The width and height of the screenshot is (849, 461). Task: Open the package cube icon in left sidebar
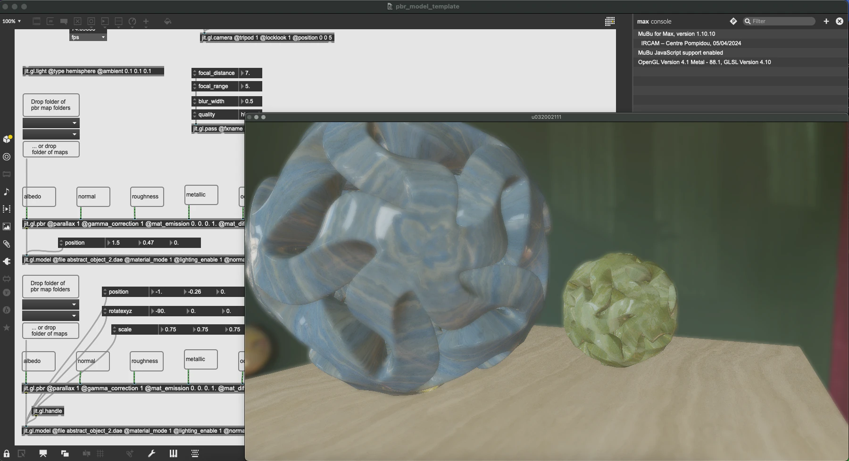tap(7, 139)
